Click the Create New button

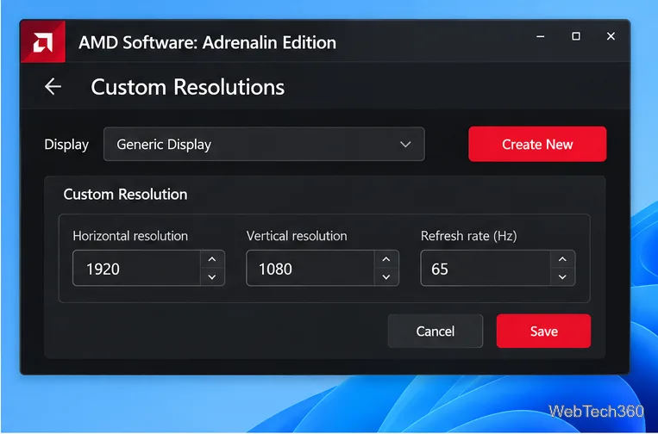point(537,144)
